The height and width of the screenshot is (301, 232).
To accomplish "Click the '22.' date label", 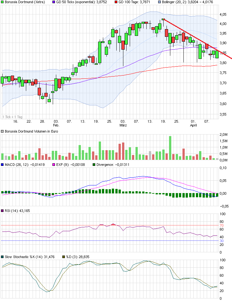I will 29,121.
